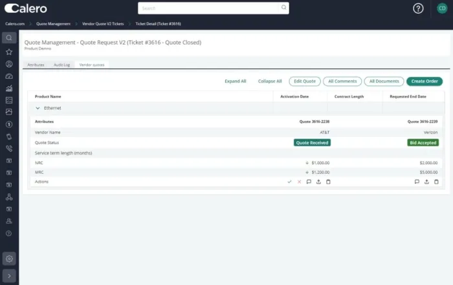
Task: Click the magnifier icon in the top search box
Action: [283, 8]
